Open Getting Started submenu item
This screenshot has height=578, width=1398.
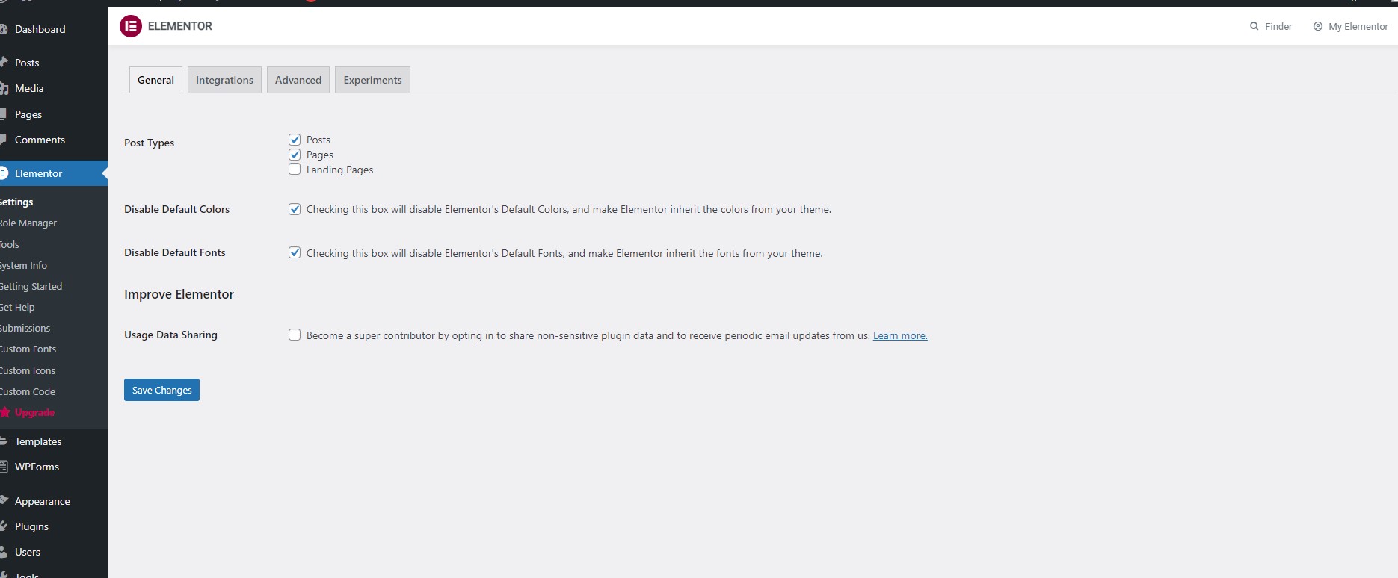[31, 286]
